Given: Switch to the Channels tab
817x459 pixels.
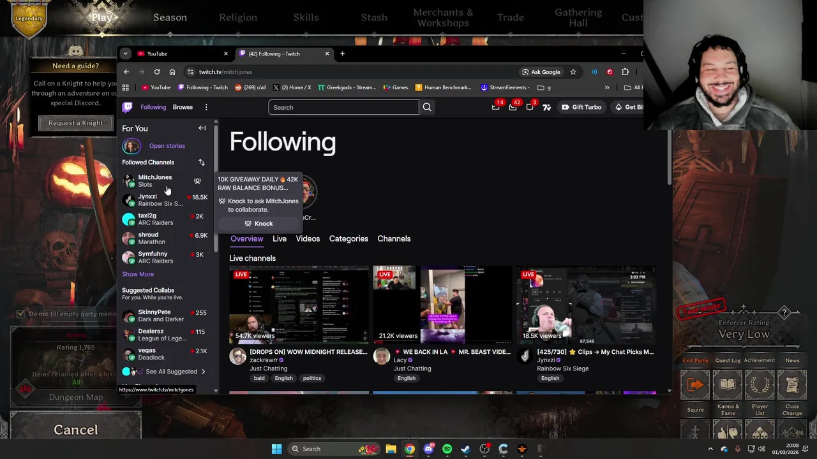Looking at the screenshot, I should (394, 238).
